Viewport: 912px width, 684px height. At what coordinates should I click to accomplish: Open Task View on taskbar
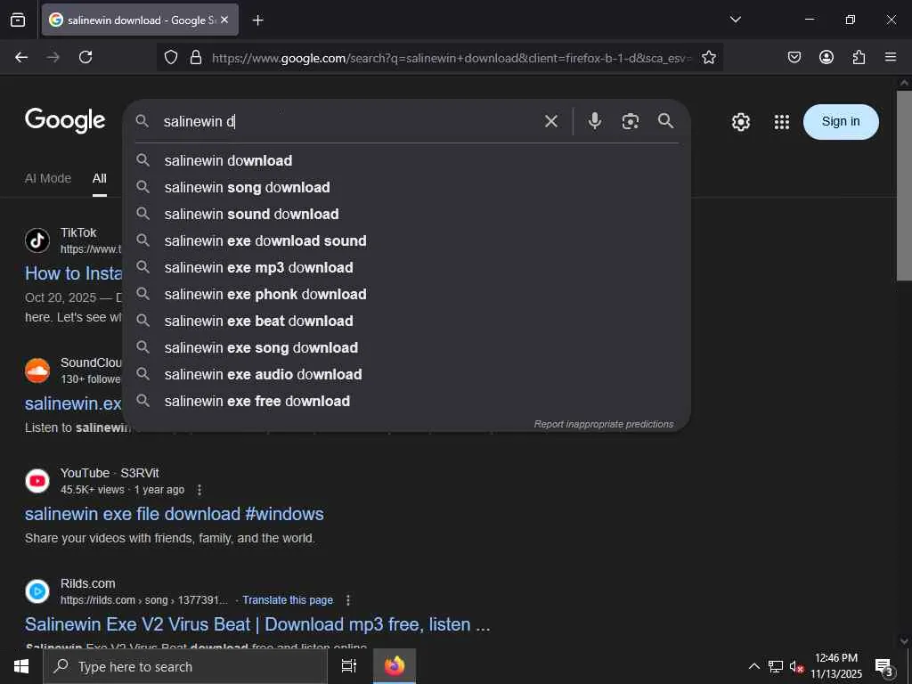click(x=348, y=666)
